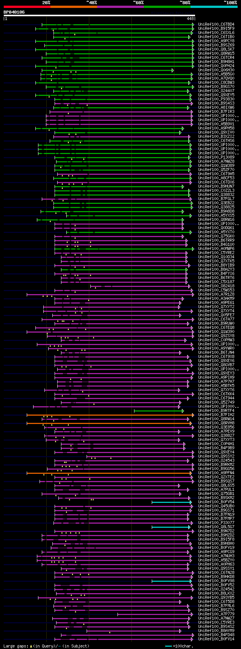Click the UniRef100_Q9XIV0 label

(x=216, y=133)
